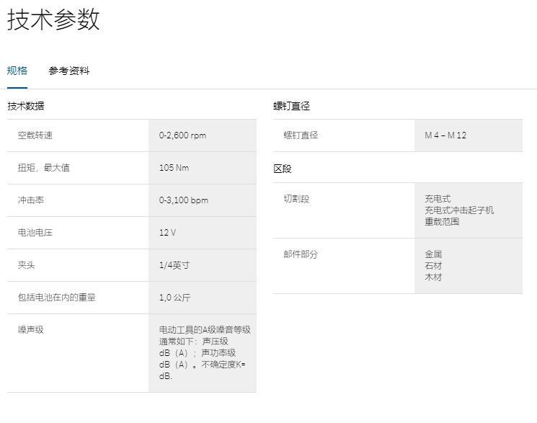Select the M 4 – M 12 value
The image size is (537, 423).
click(x=445, y=135)
